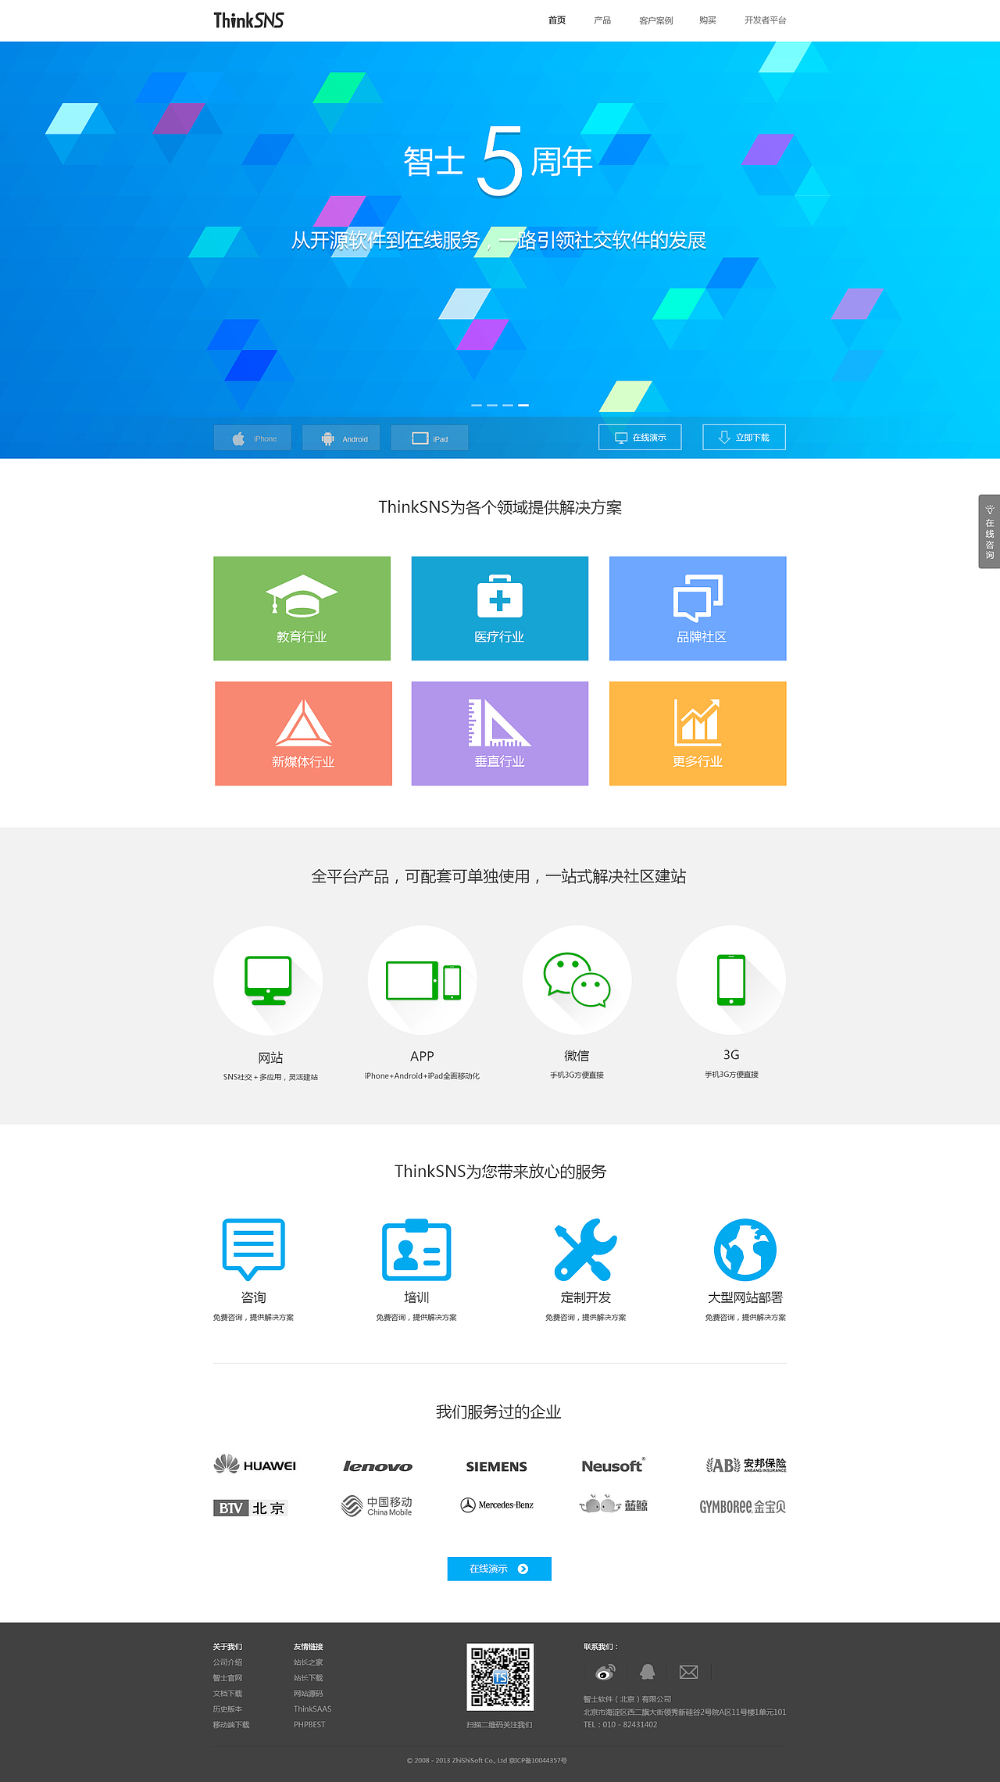Open 公司介绍 footer link
This screenshot has width=1000, height=1782.
click(227, 1662)
